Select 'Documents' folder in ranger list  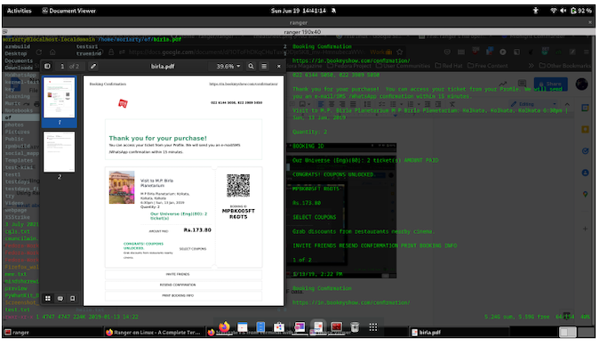coord(19,60)
